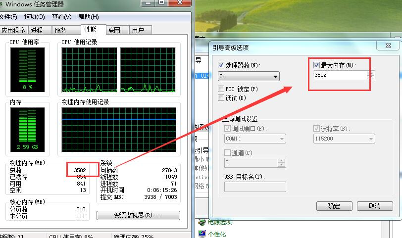The image size is (402, 238).
Task: Click the 开机时间 value 0:06:15:26
Action: [x=162, y=190]
